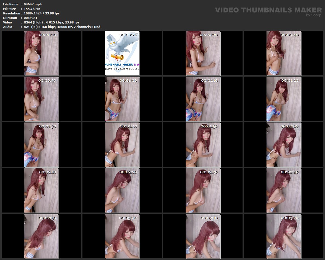This screenshot has width=325, height=260.
Task: Open the thumbnail stamped 00:00:10
Action: (x=42, y=53)
